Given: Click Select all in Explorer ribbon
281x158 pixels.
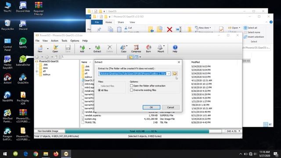Looking at the screenshot, I should [x=250, y=28].
